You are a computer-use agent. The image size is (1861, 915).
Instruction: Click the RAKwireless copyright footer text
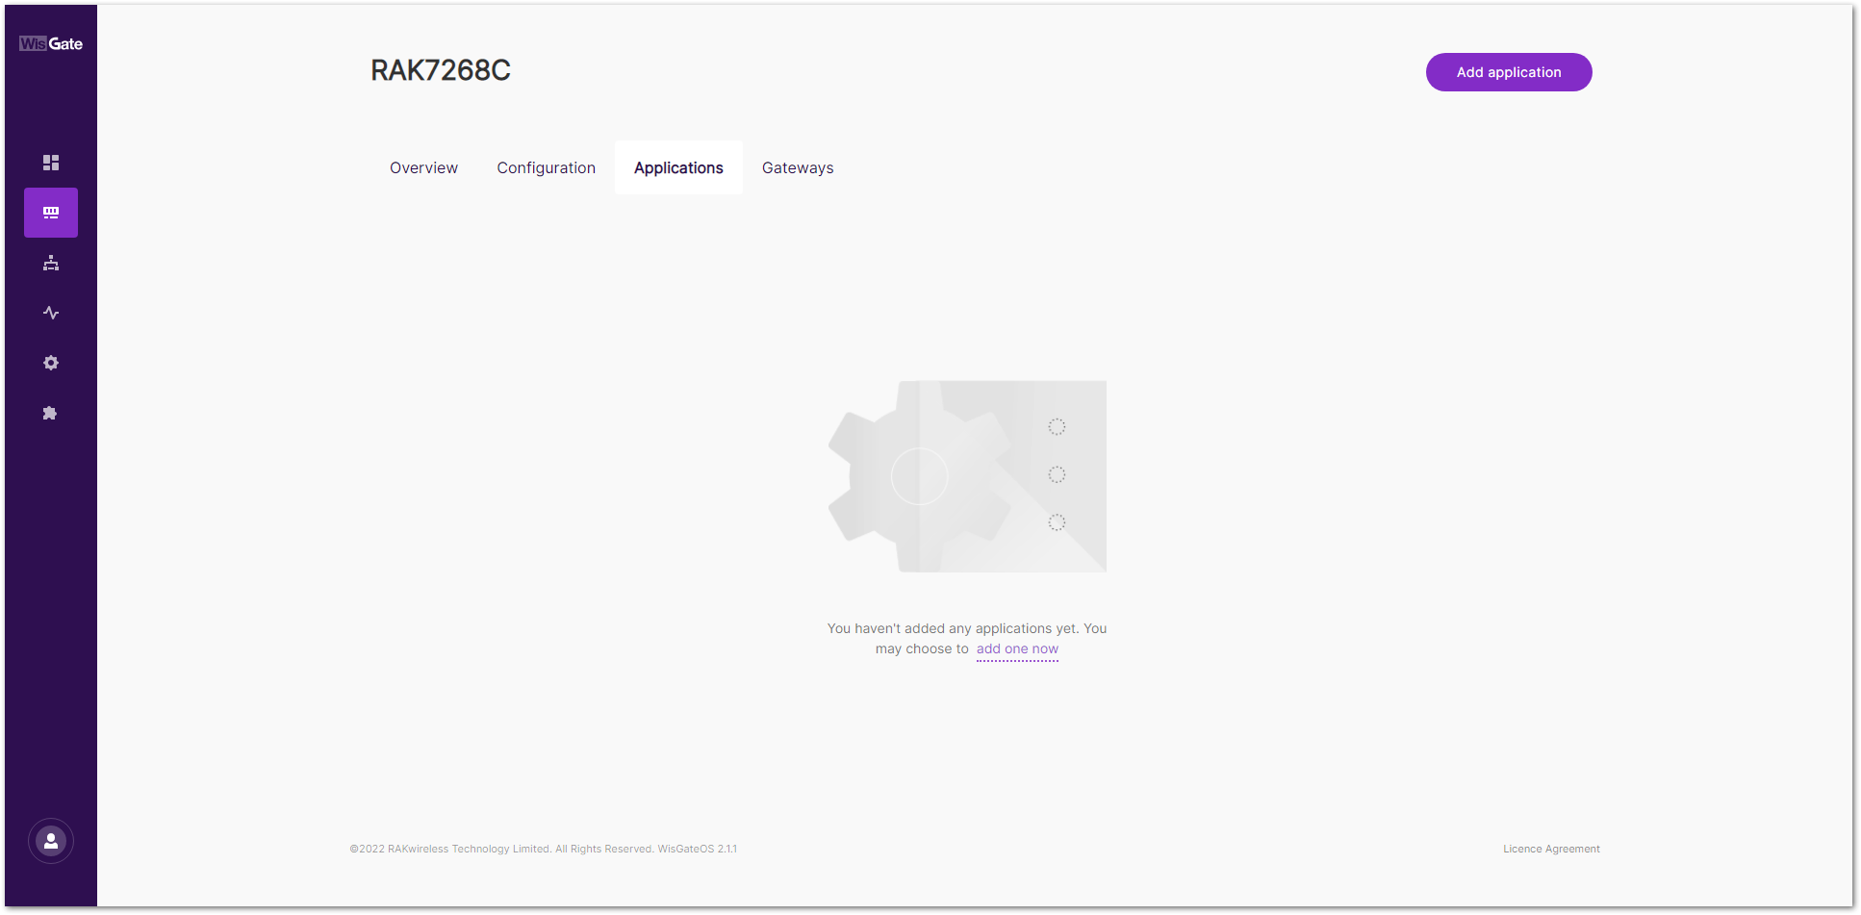[x=543, y=849]
